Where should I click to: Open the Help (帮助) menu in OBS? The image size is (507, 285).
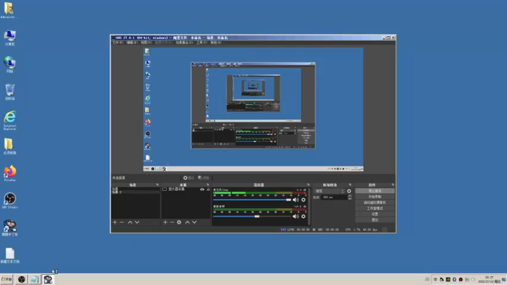[x=216, y=42]
